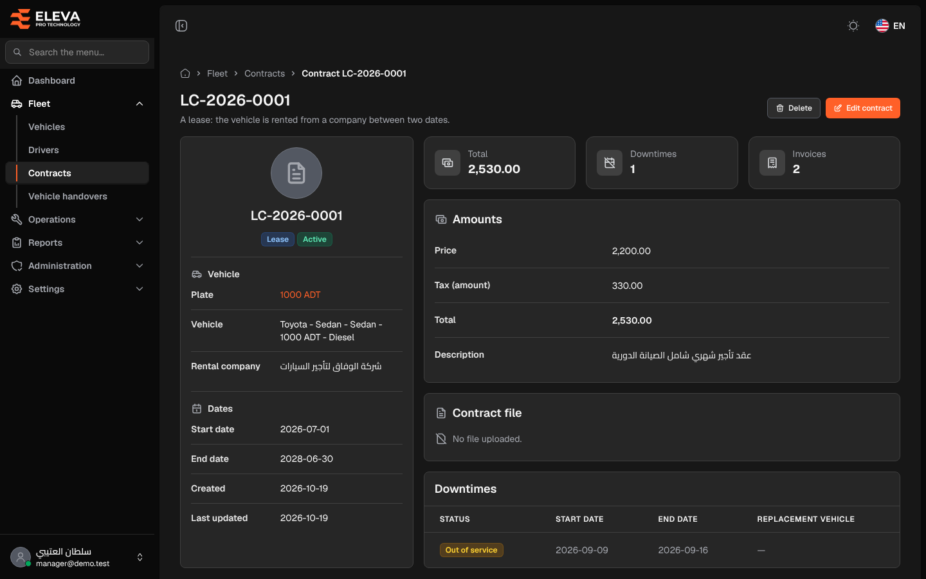This screenshot has height=579, width=926.
Task: Click the Total card money icon
Action: click(x=448, y=163)
